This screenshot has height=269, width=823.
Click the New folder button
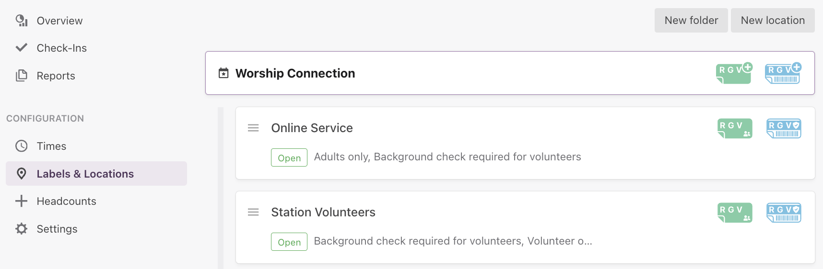tap(691, 20)
